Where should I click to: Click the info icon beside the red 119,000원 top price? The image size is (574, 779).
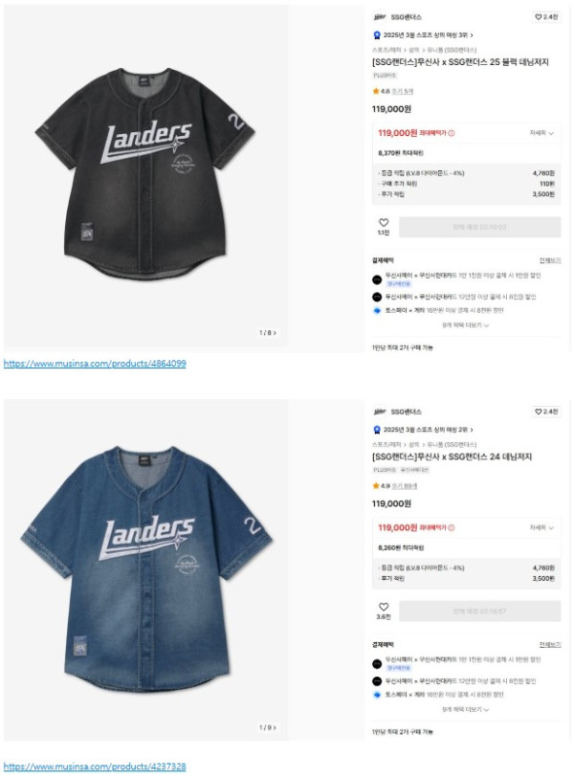[x=452, y=133]
